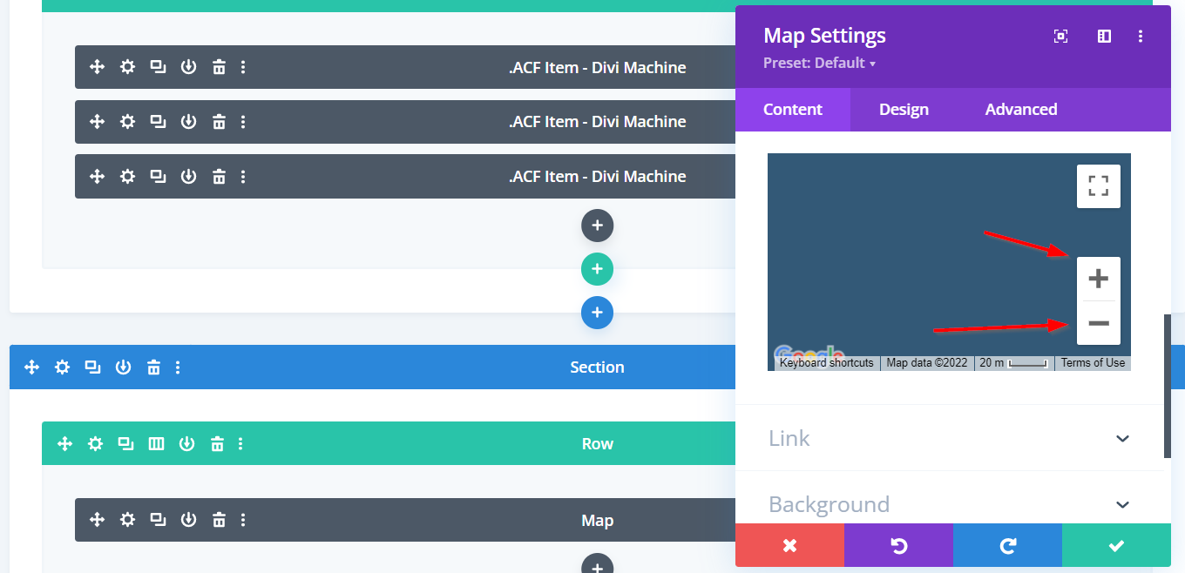Delete the Map module with trash icon
Image resolution: width=1185 pixels, height=573 pixels.
pos(219,520)
